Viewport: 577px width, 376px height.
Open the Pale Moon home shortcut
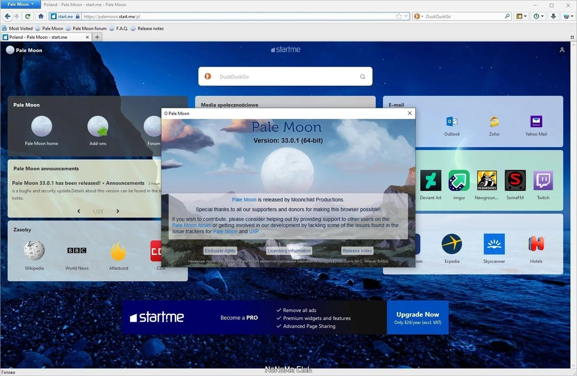point(41,131)
